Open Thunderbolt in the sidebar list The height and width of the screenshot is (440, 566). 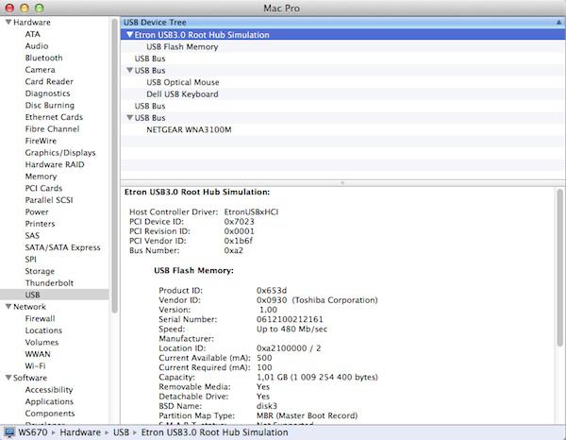coord(48,283)
